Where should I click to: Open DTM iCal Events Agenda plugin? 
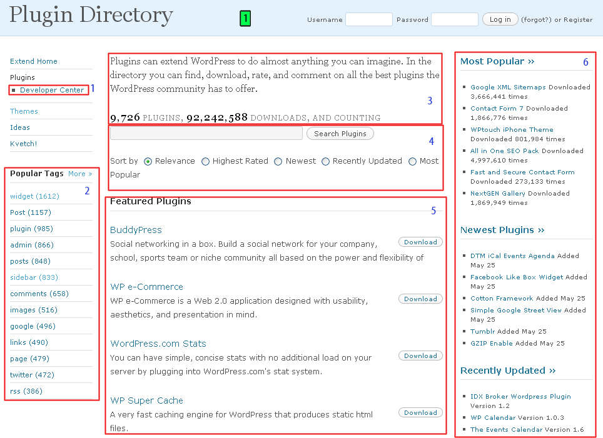coord(512,256)
